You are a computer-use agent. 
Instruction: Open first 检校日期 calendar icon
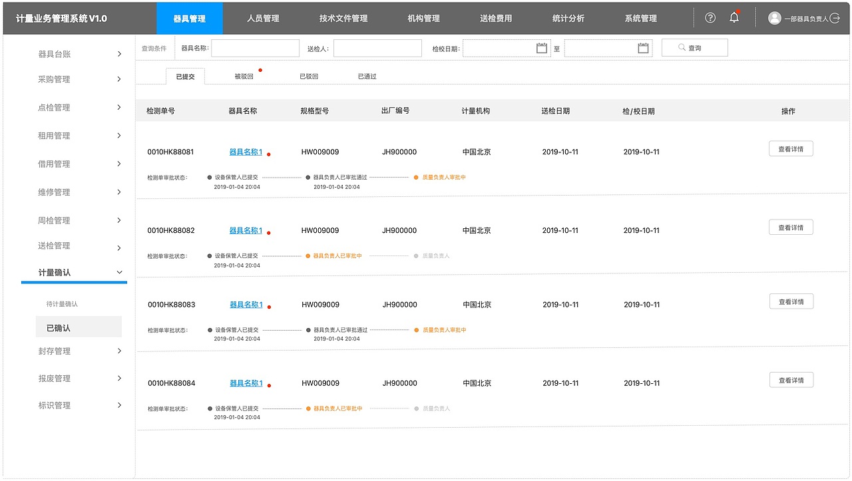coord(542,48)
